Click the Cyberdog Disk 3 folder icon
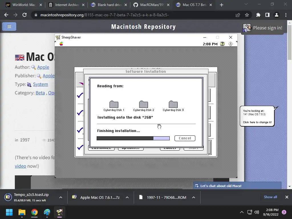Image resolution: width=292 pixels, height=219 pixels. 173,104
